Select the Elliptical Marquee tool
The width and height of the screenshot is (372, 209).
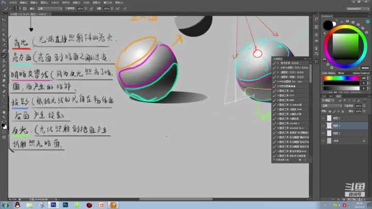click(x=4, y=25)
